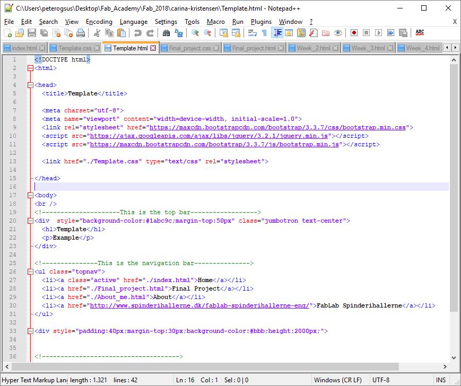Click the New file toolbar icon
This screenshot has width=461, height=386.
pyautogui.click(x=7, y=33)
